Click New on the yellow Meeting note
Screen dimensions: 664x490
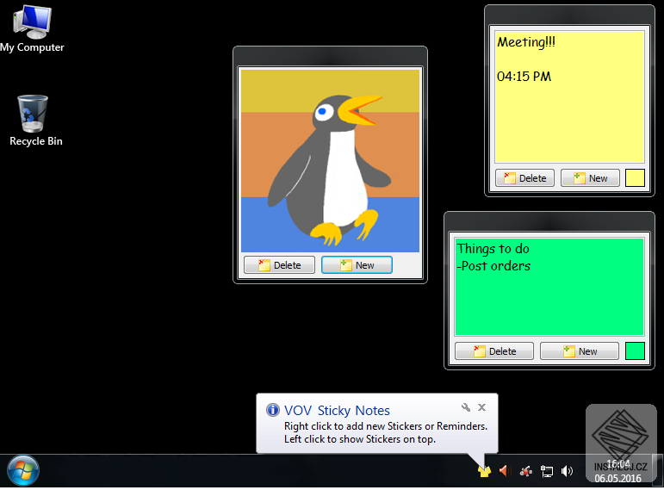[590, 178]
